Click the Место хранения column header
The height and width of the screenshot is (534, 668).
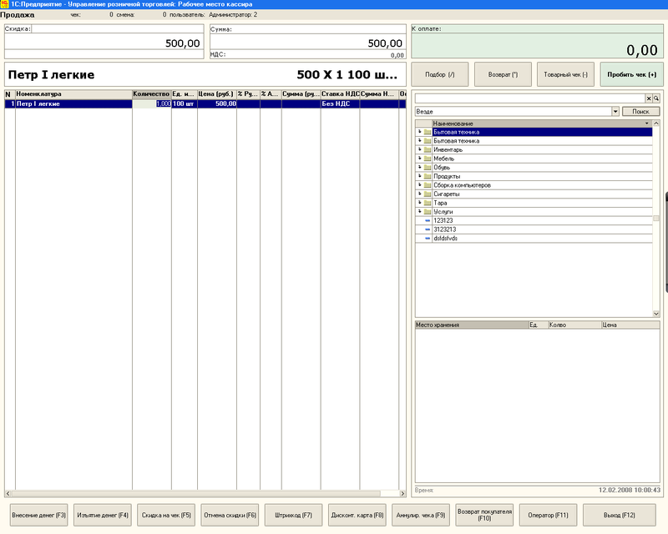tap(472, 325)
